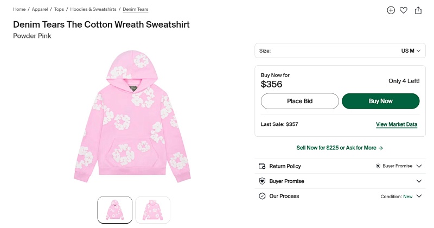Open the Size US M dropdown
Screen dimensions: 434x228
tap(340, 50)
